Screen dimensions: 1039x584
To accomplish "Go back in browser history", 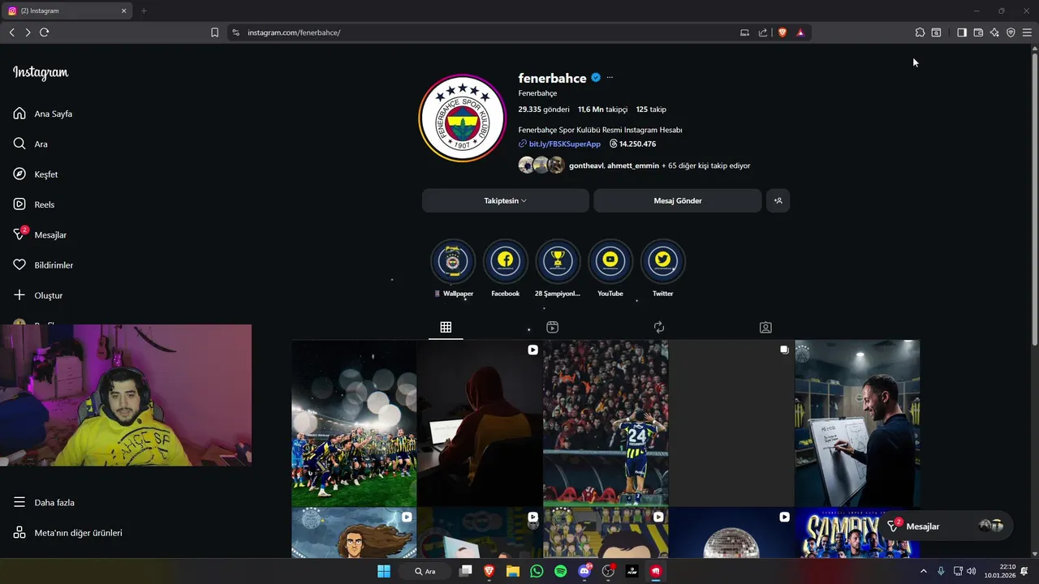I will (11, 32).
